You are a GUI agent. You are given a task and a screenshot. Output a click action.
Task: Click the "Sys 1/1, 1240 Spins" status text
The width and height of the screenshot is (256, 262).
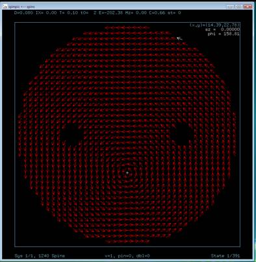40,256
